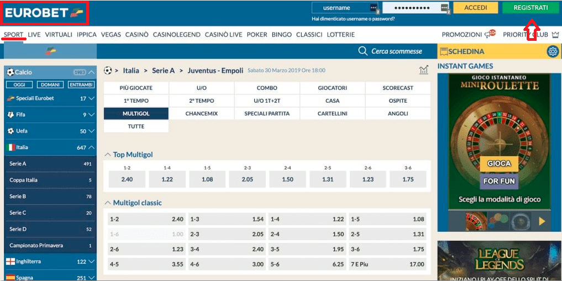Open the Schedina settings gear

[x=553, y=51]
